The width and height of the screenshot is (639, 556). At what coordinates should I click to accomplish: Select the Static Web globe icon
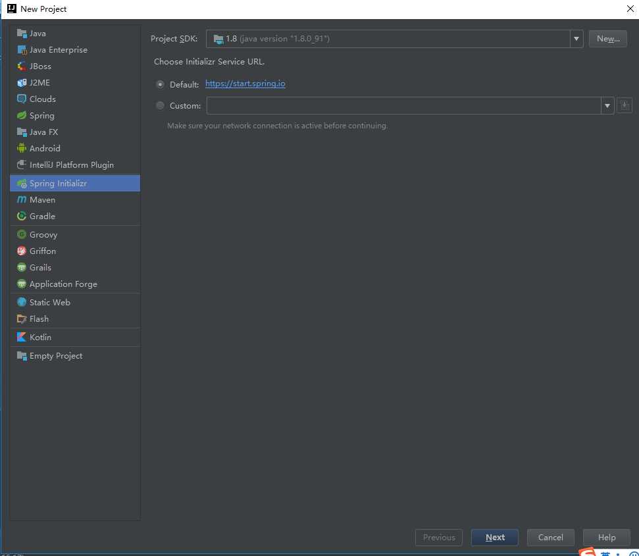[x=22, y=302]
